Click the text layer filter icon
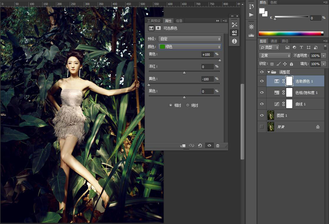 pos(301,47)
